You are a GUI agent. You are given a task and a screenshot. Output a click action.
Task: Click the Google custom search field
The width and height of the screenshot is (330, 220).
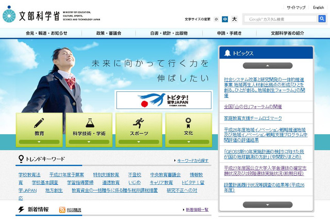point(280,19)
